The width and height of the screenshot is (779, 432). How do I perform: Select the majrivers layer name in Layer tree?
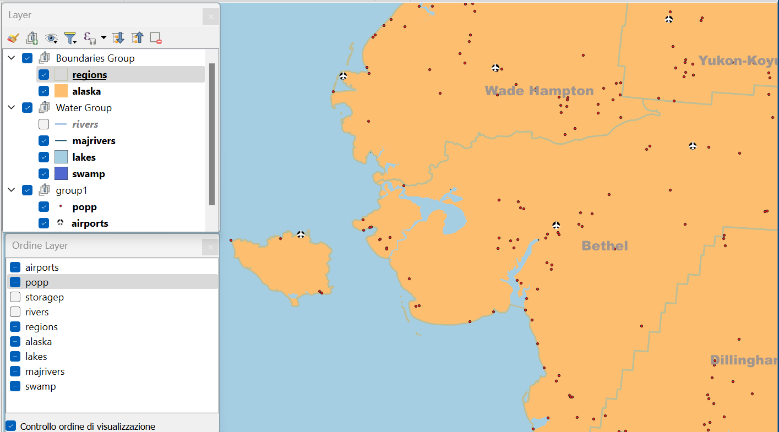click(x=94, y=141)
